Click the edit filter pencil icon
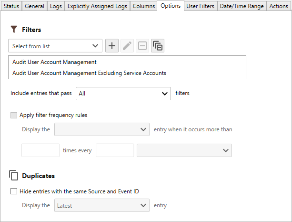The height and width of the screenshot is (222, 292). [x=127, y=46]
